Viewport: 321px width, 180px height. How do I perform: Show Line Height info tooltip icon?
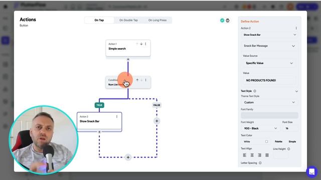coord(289,149)
